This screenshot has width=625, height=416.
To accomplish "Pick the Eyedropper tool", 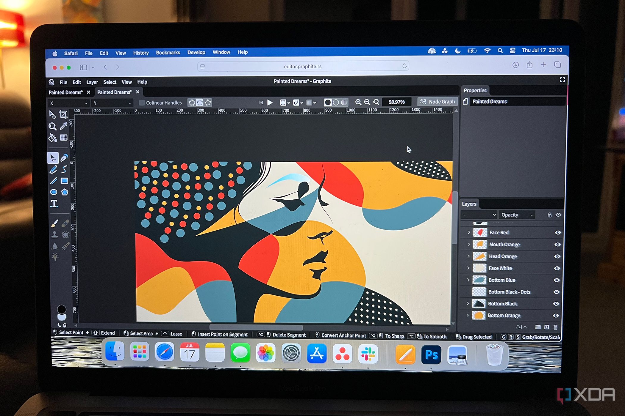I will click(x=63, y=126).
